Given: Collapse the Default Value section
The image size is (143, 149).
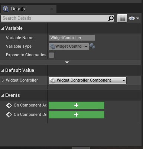Looking at the screenshot, I should [2, 71].
